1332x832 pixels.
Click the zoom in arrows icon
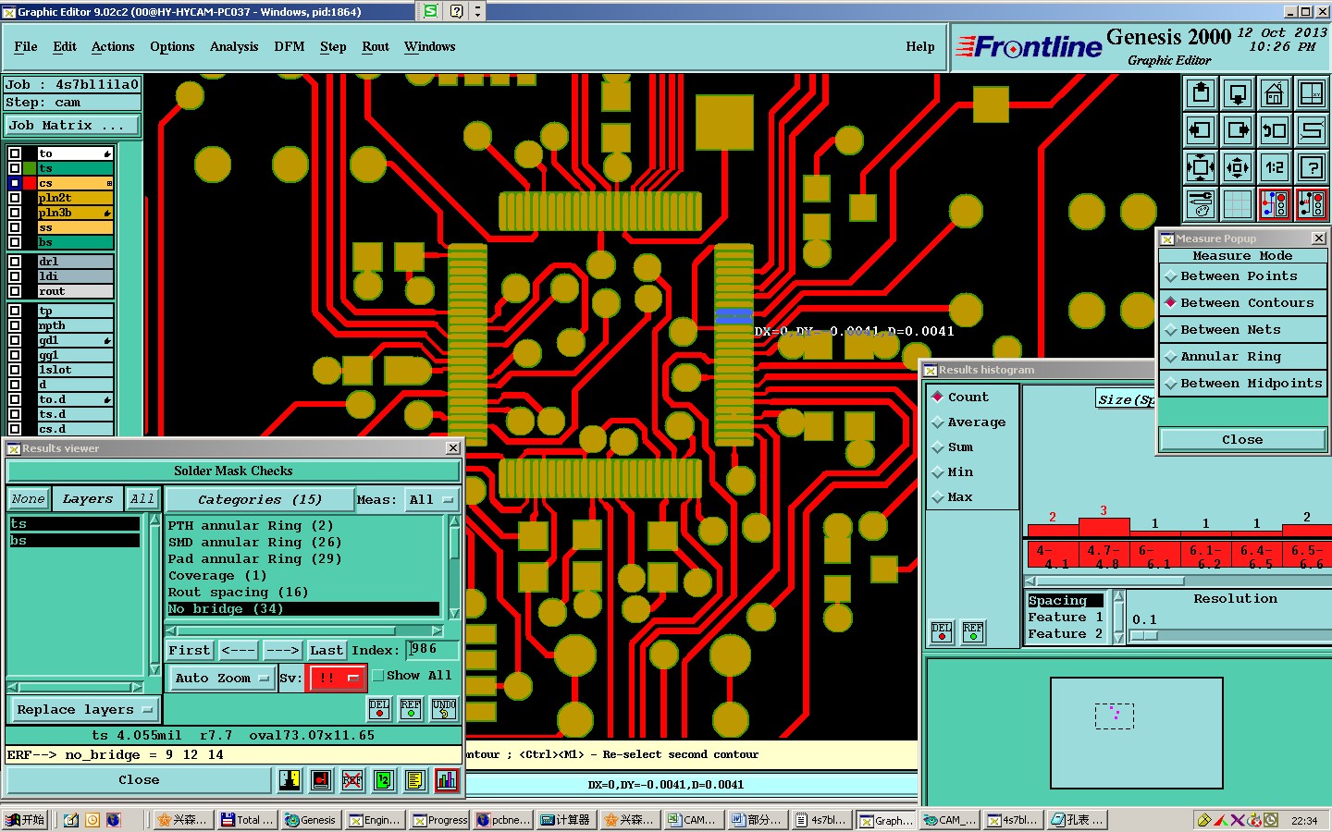(x=1201, y=167)
